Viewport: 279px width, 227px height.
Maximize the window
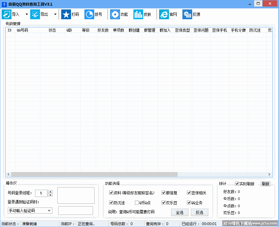[258, 3]
